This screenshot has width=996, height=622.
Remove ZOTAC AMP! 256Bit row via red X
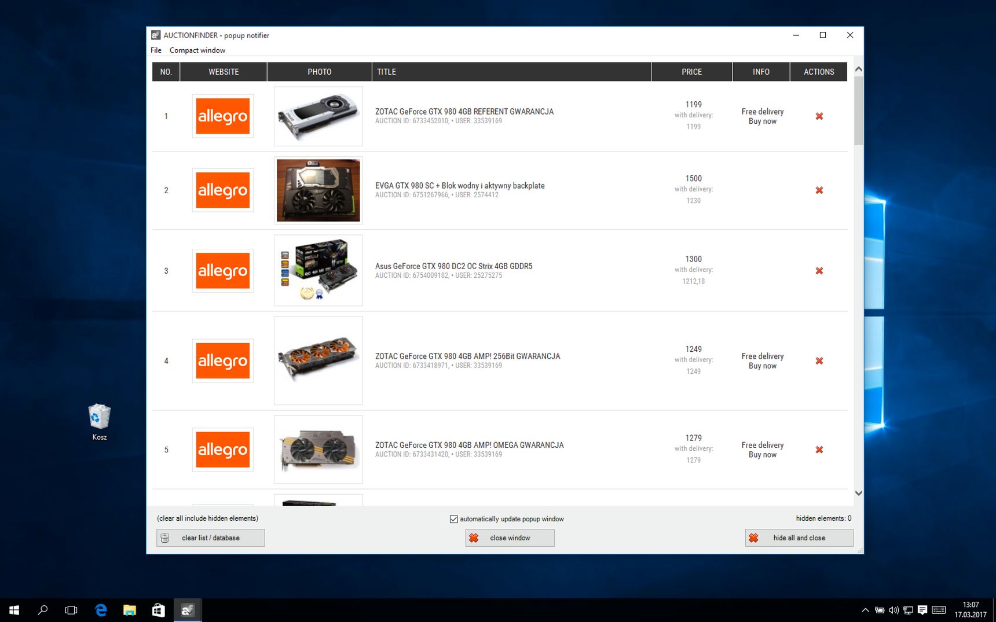819,361
